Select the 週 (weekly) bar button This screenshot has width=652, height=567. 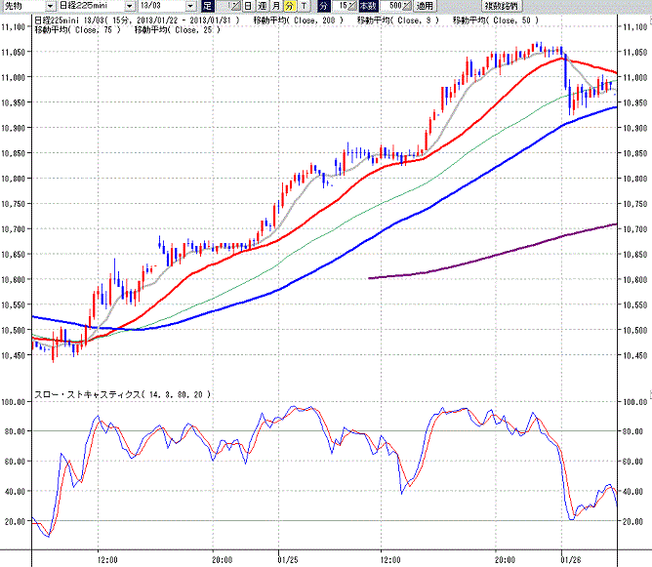262,6
